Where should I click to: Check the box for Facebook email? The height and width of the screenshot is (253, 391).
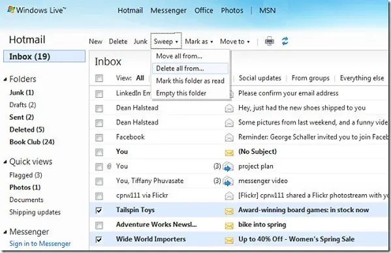[99, 138]
